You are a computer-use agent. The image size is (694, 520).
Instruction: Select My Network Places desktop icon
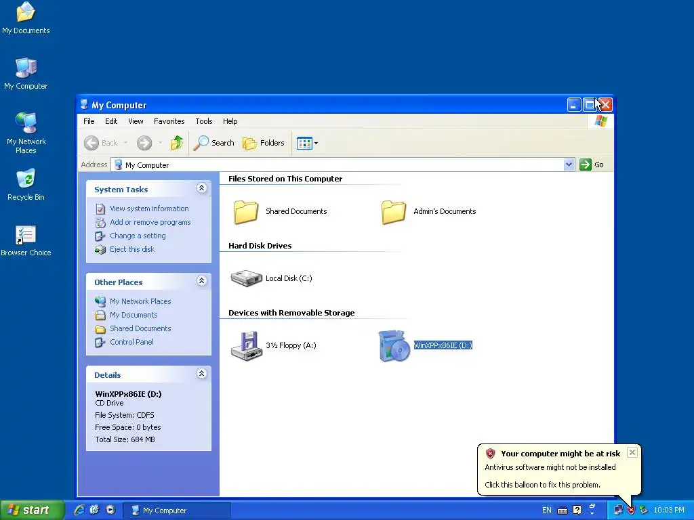click(26, 133)
